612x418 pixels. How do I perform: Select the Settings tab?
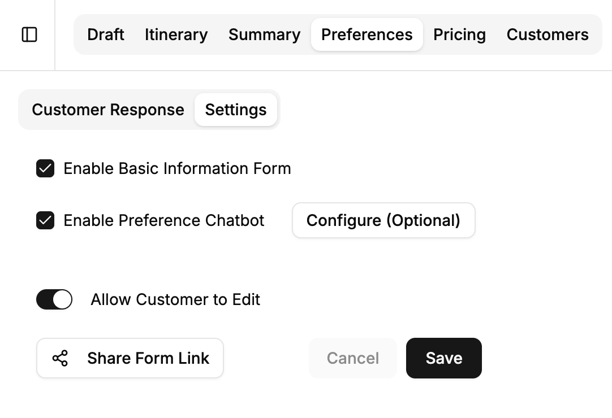point(236,110)
